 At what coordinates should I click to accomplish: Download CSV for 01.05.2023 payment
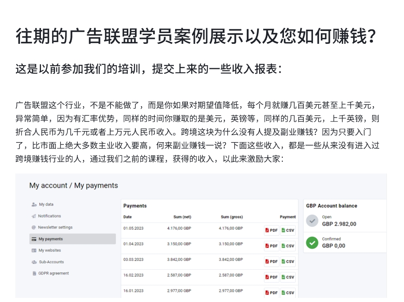click(288, 230)
